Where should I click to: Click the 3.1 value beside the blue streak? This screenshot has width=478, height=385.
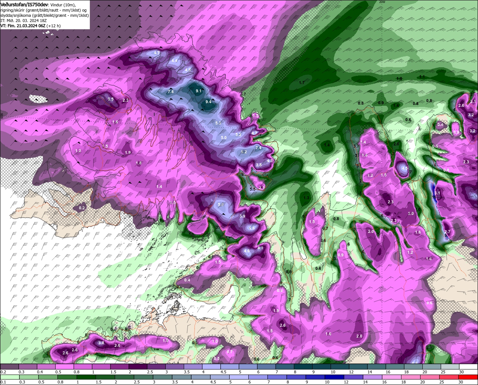[x=438, y=193]
